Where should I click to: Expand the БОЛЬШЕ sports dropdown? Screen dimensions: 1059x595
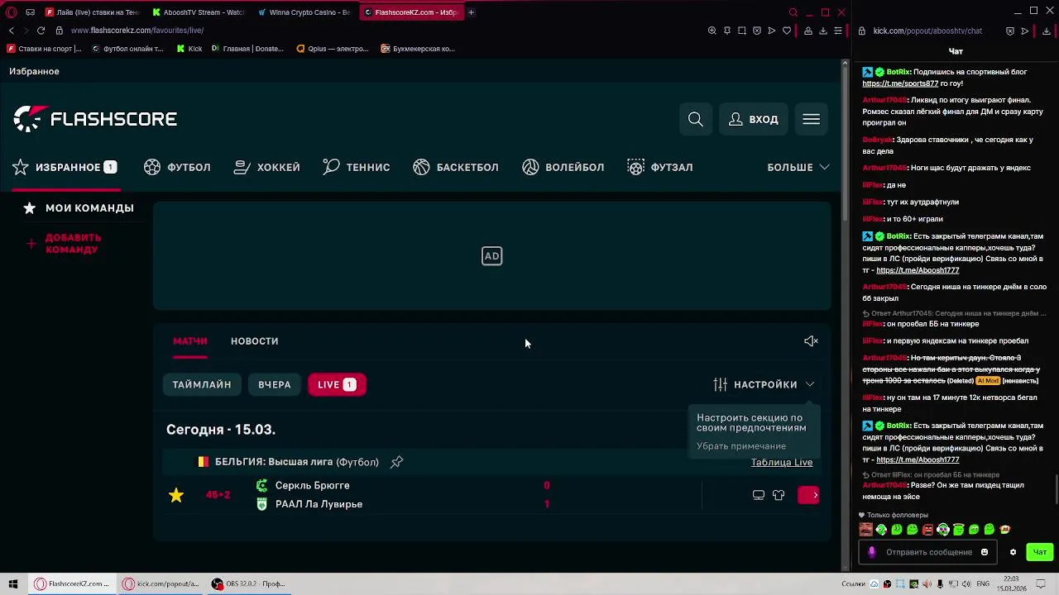coord(798,167)
